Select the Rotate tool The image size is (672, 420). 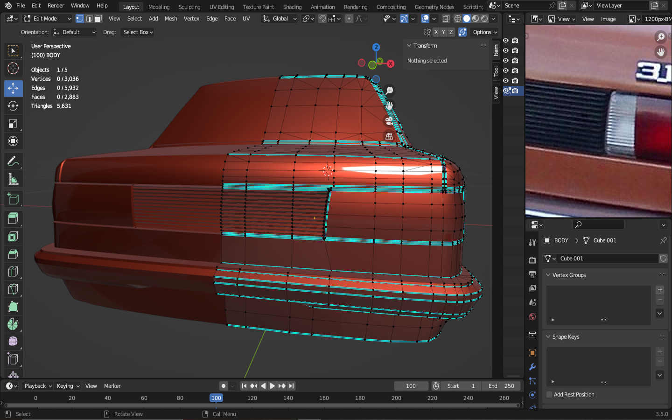click(x=13, y=106)
